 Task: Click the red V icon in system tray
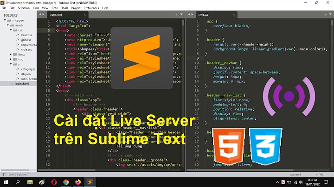283,182
